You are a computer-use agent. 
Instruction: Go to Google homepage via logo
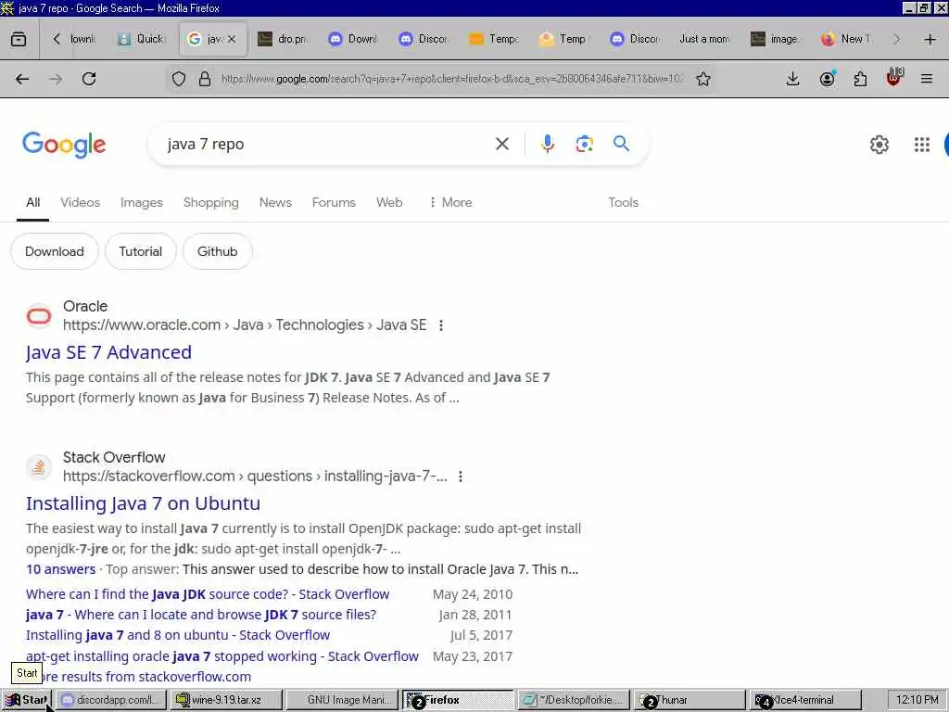64,145
